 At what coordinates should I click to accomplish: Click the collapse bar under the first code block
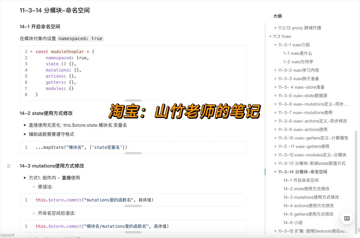(133, 101)
